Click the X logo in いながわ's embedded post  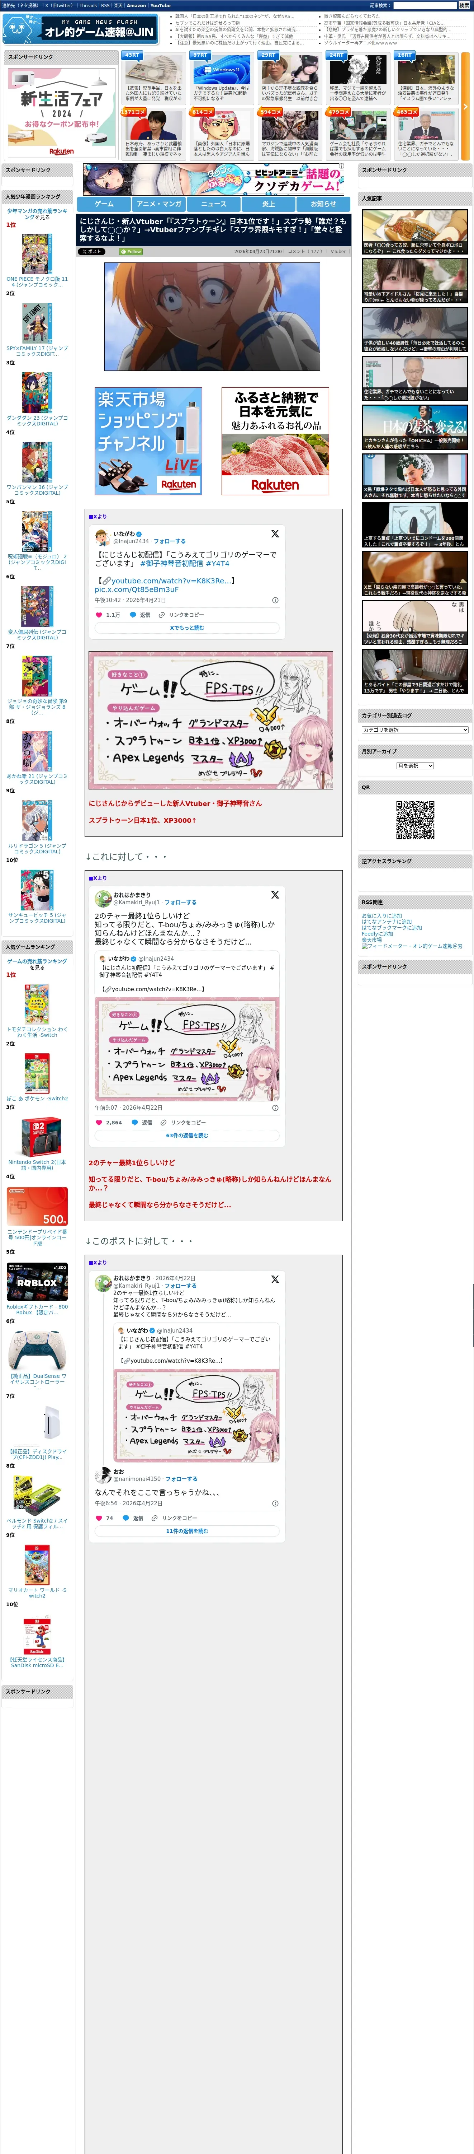[x=275, y=533]
